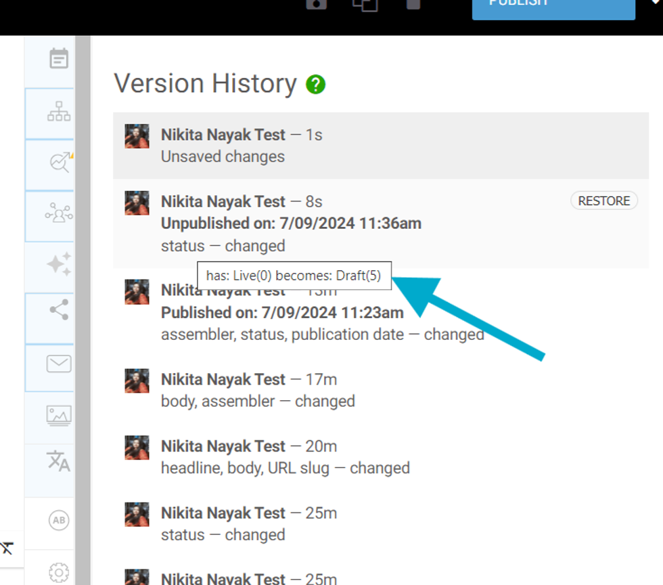Click the green help icon beside Version History
Image resolution: width=663 pixels, height=585 pixels.
pos(315,85)
